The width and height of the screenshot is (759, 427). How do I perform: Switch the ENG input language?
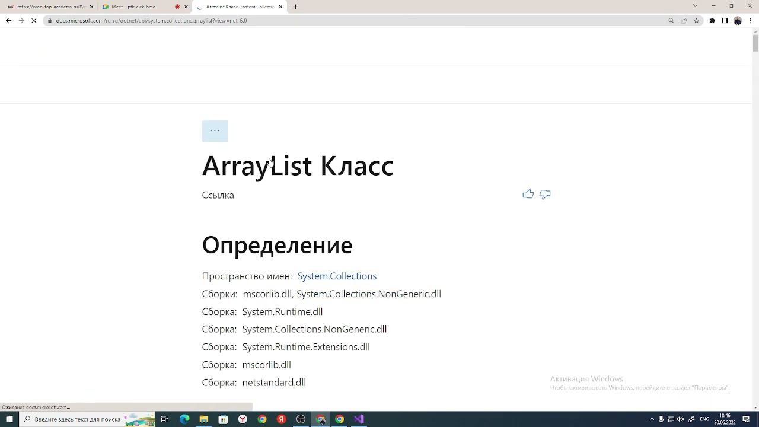(x=704, y=419)
